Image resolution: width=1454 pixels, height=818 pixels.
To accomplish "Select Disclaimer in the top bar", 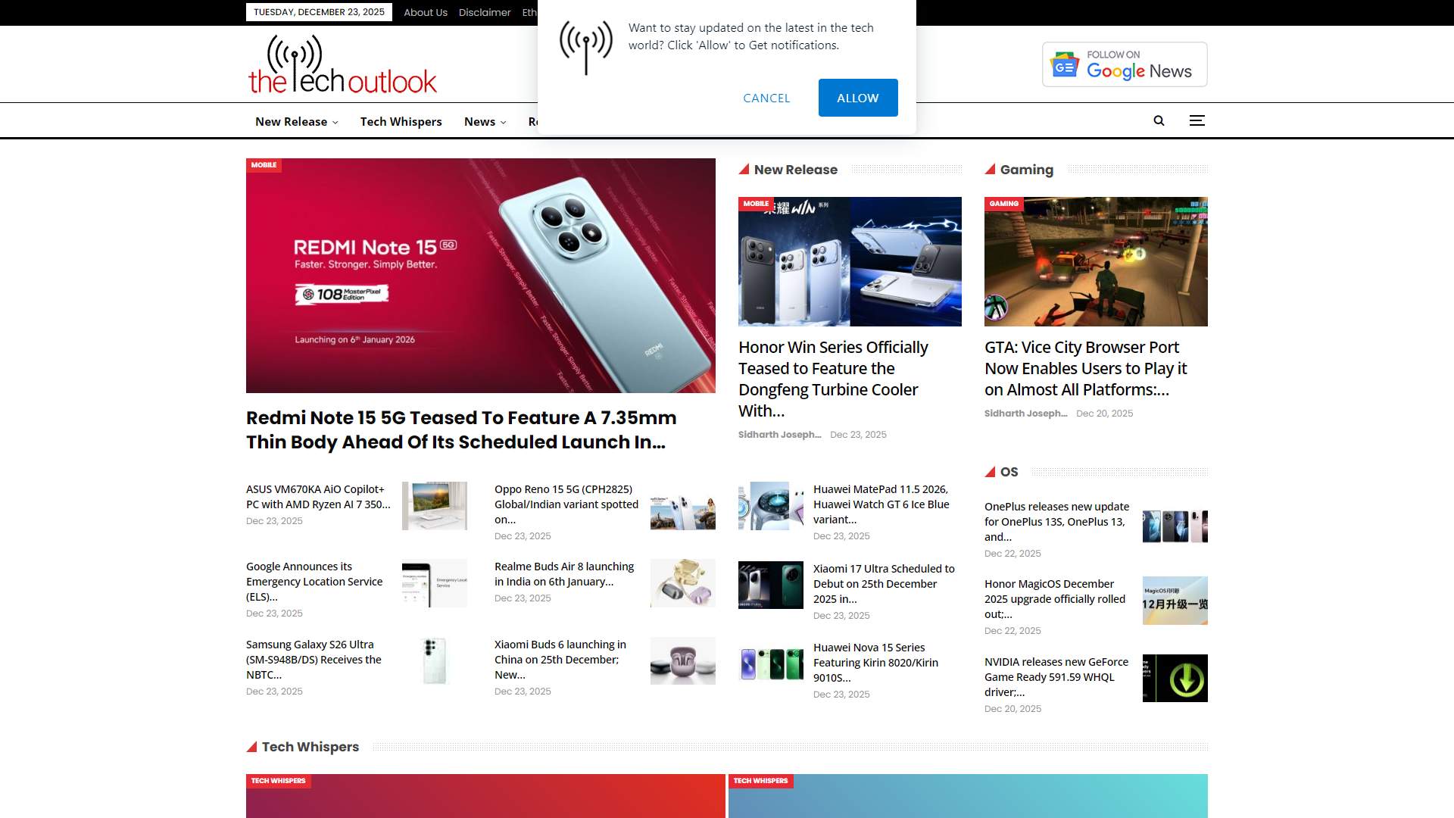I will [x=485, y=12].
